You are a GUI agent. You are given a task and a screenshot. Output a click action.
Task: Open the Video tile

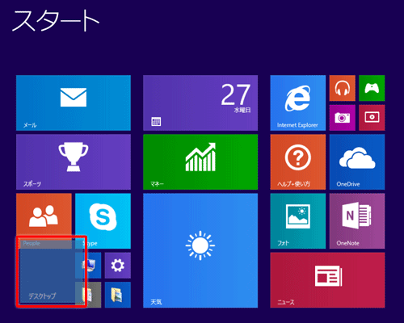coord(372,118)
